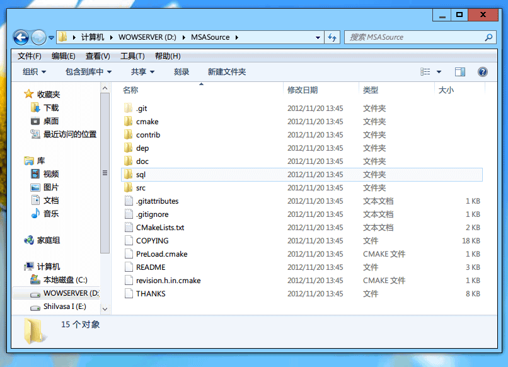Click the refresh button beside address bar
508x367 pixels.
333,37
